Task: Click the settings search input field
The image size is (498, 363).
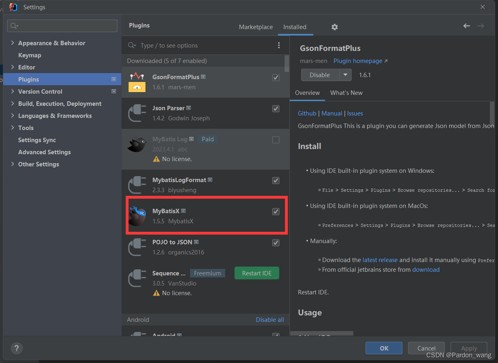Action: click(62, 26)
